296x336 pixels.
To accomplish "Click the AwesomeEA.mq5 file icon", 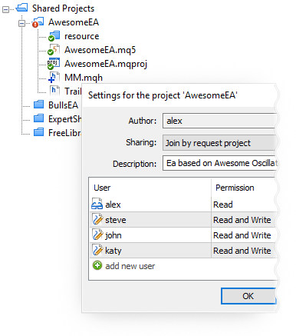I will click(54, 50).
